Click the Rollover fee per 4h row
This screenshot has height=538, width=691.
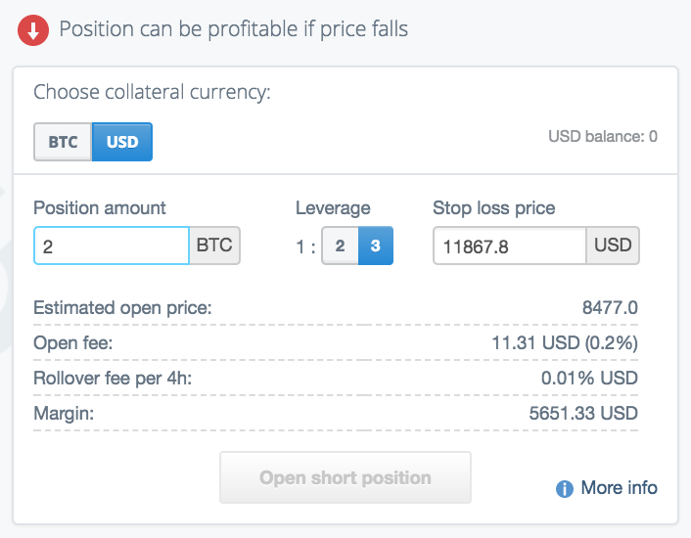coord(336,379)
